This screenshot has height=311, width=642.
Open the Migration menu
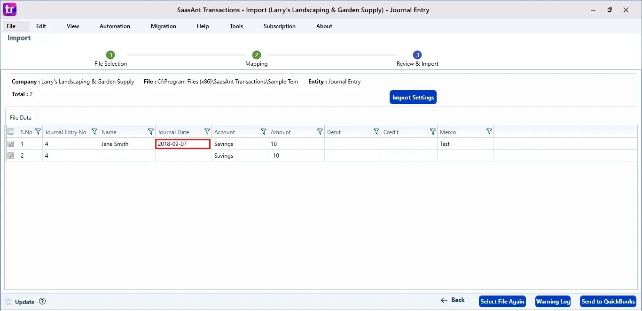tap(163, 26)
